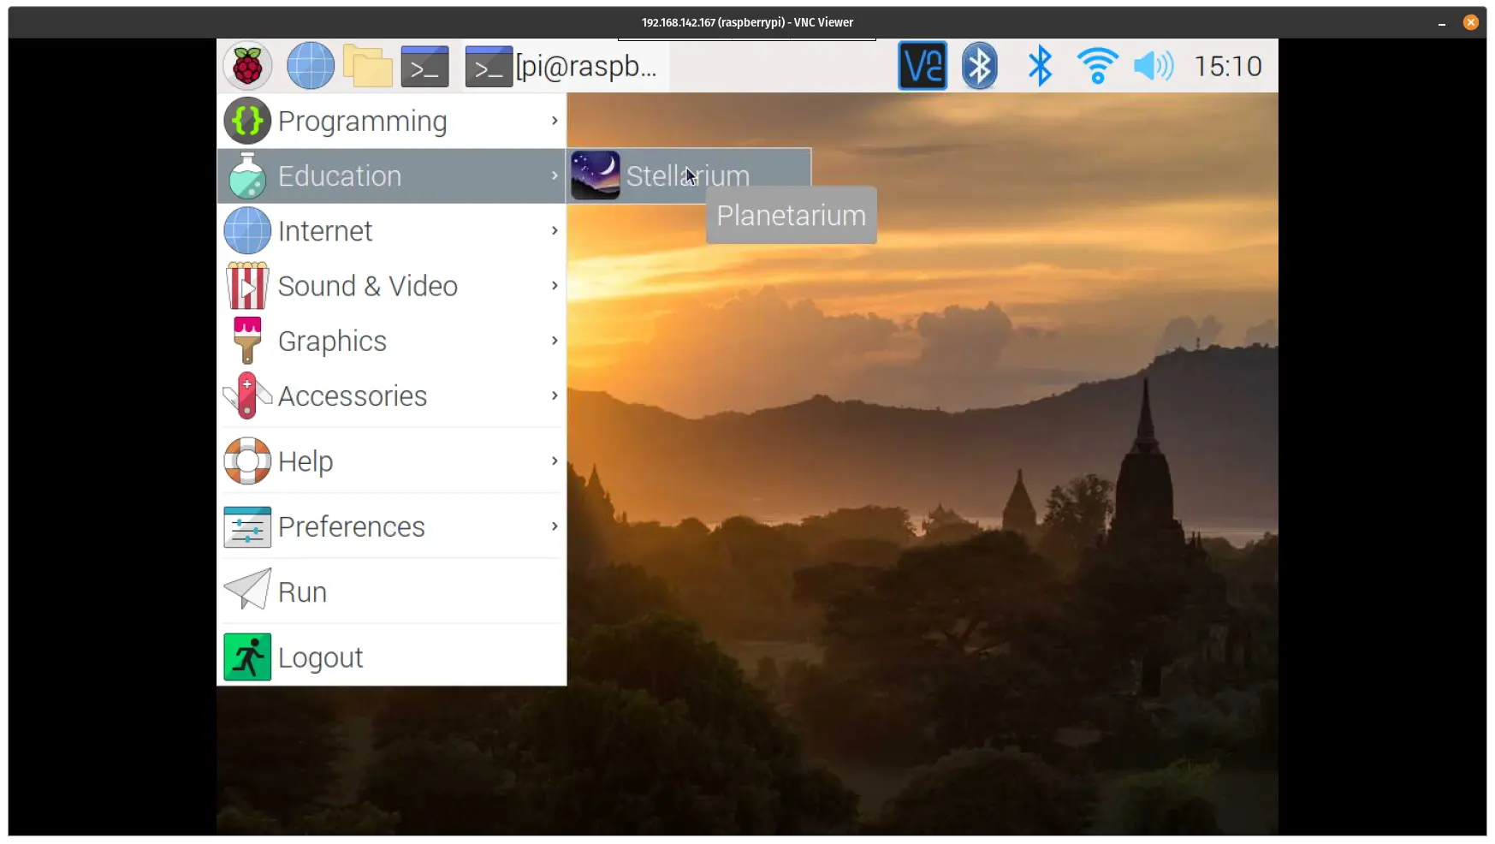The image size is (1495, 844).
Task: Open the plain Bluetooth tray icon
Action: (x=1039, y=66)
